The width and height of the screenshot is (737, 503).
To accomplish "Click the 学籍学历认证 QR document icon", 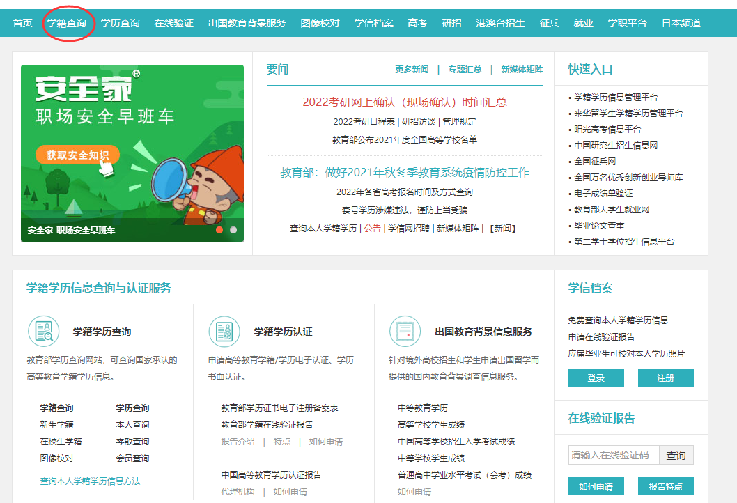I will (224, 331).
